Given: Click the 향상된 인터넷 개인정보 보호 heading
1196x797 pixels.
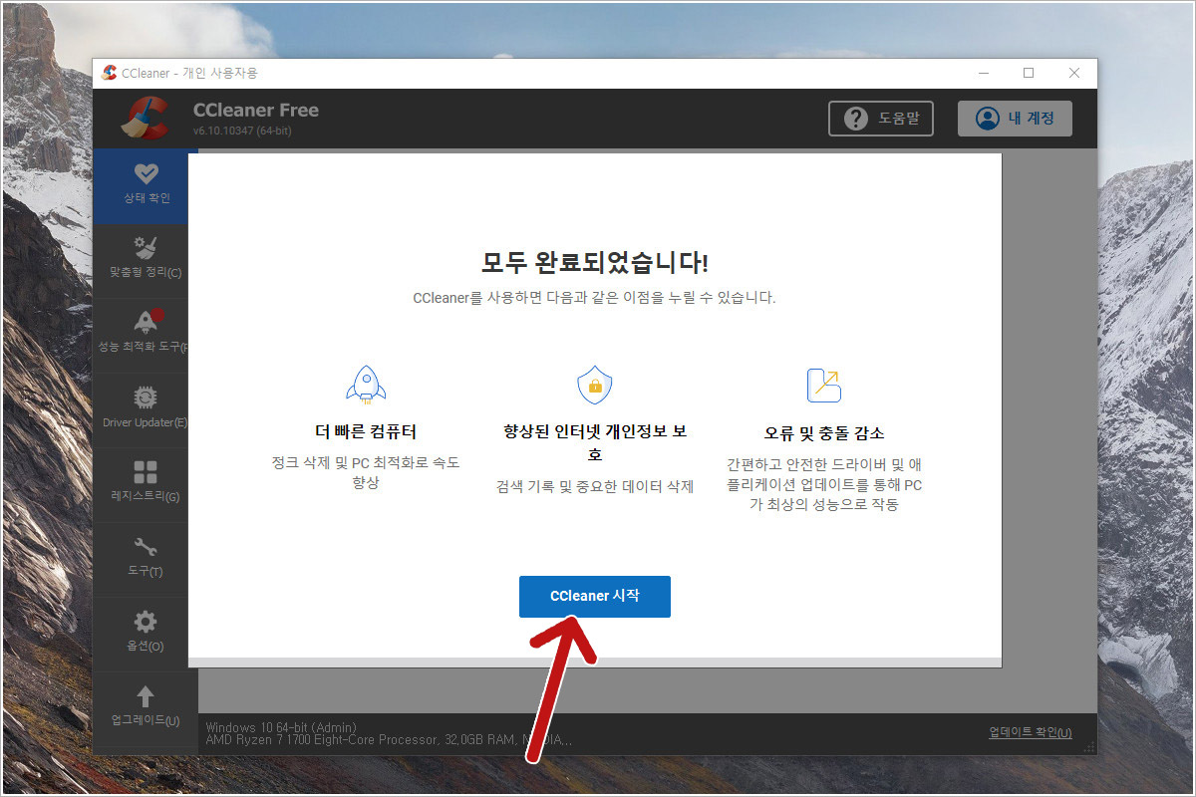Looking at the screenshot, I should pyautogui.click(x=595, y=443).
